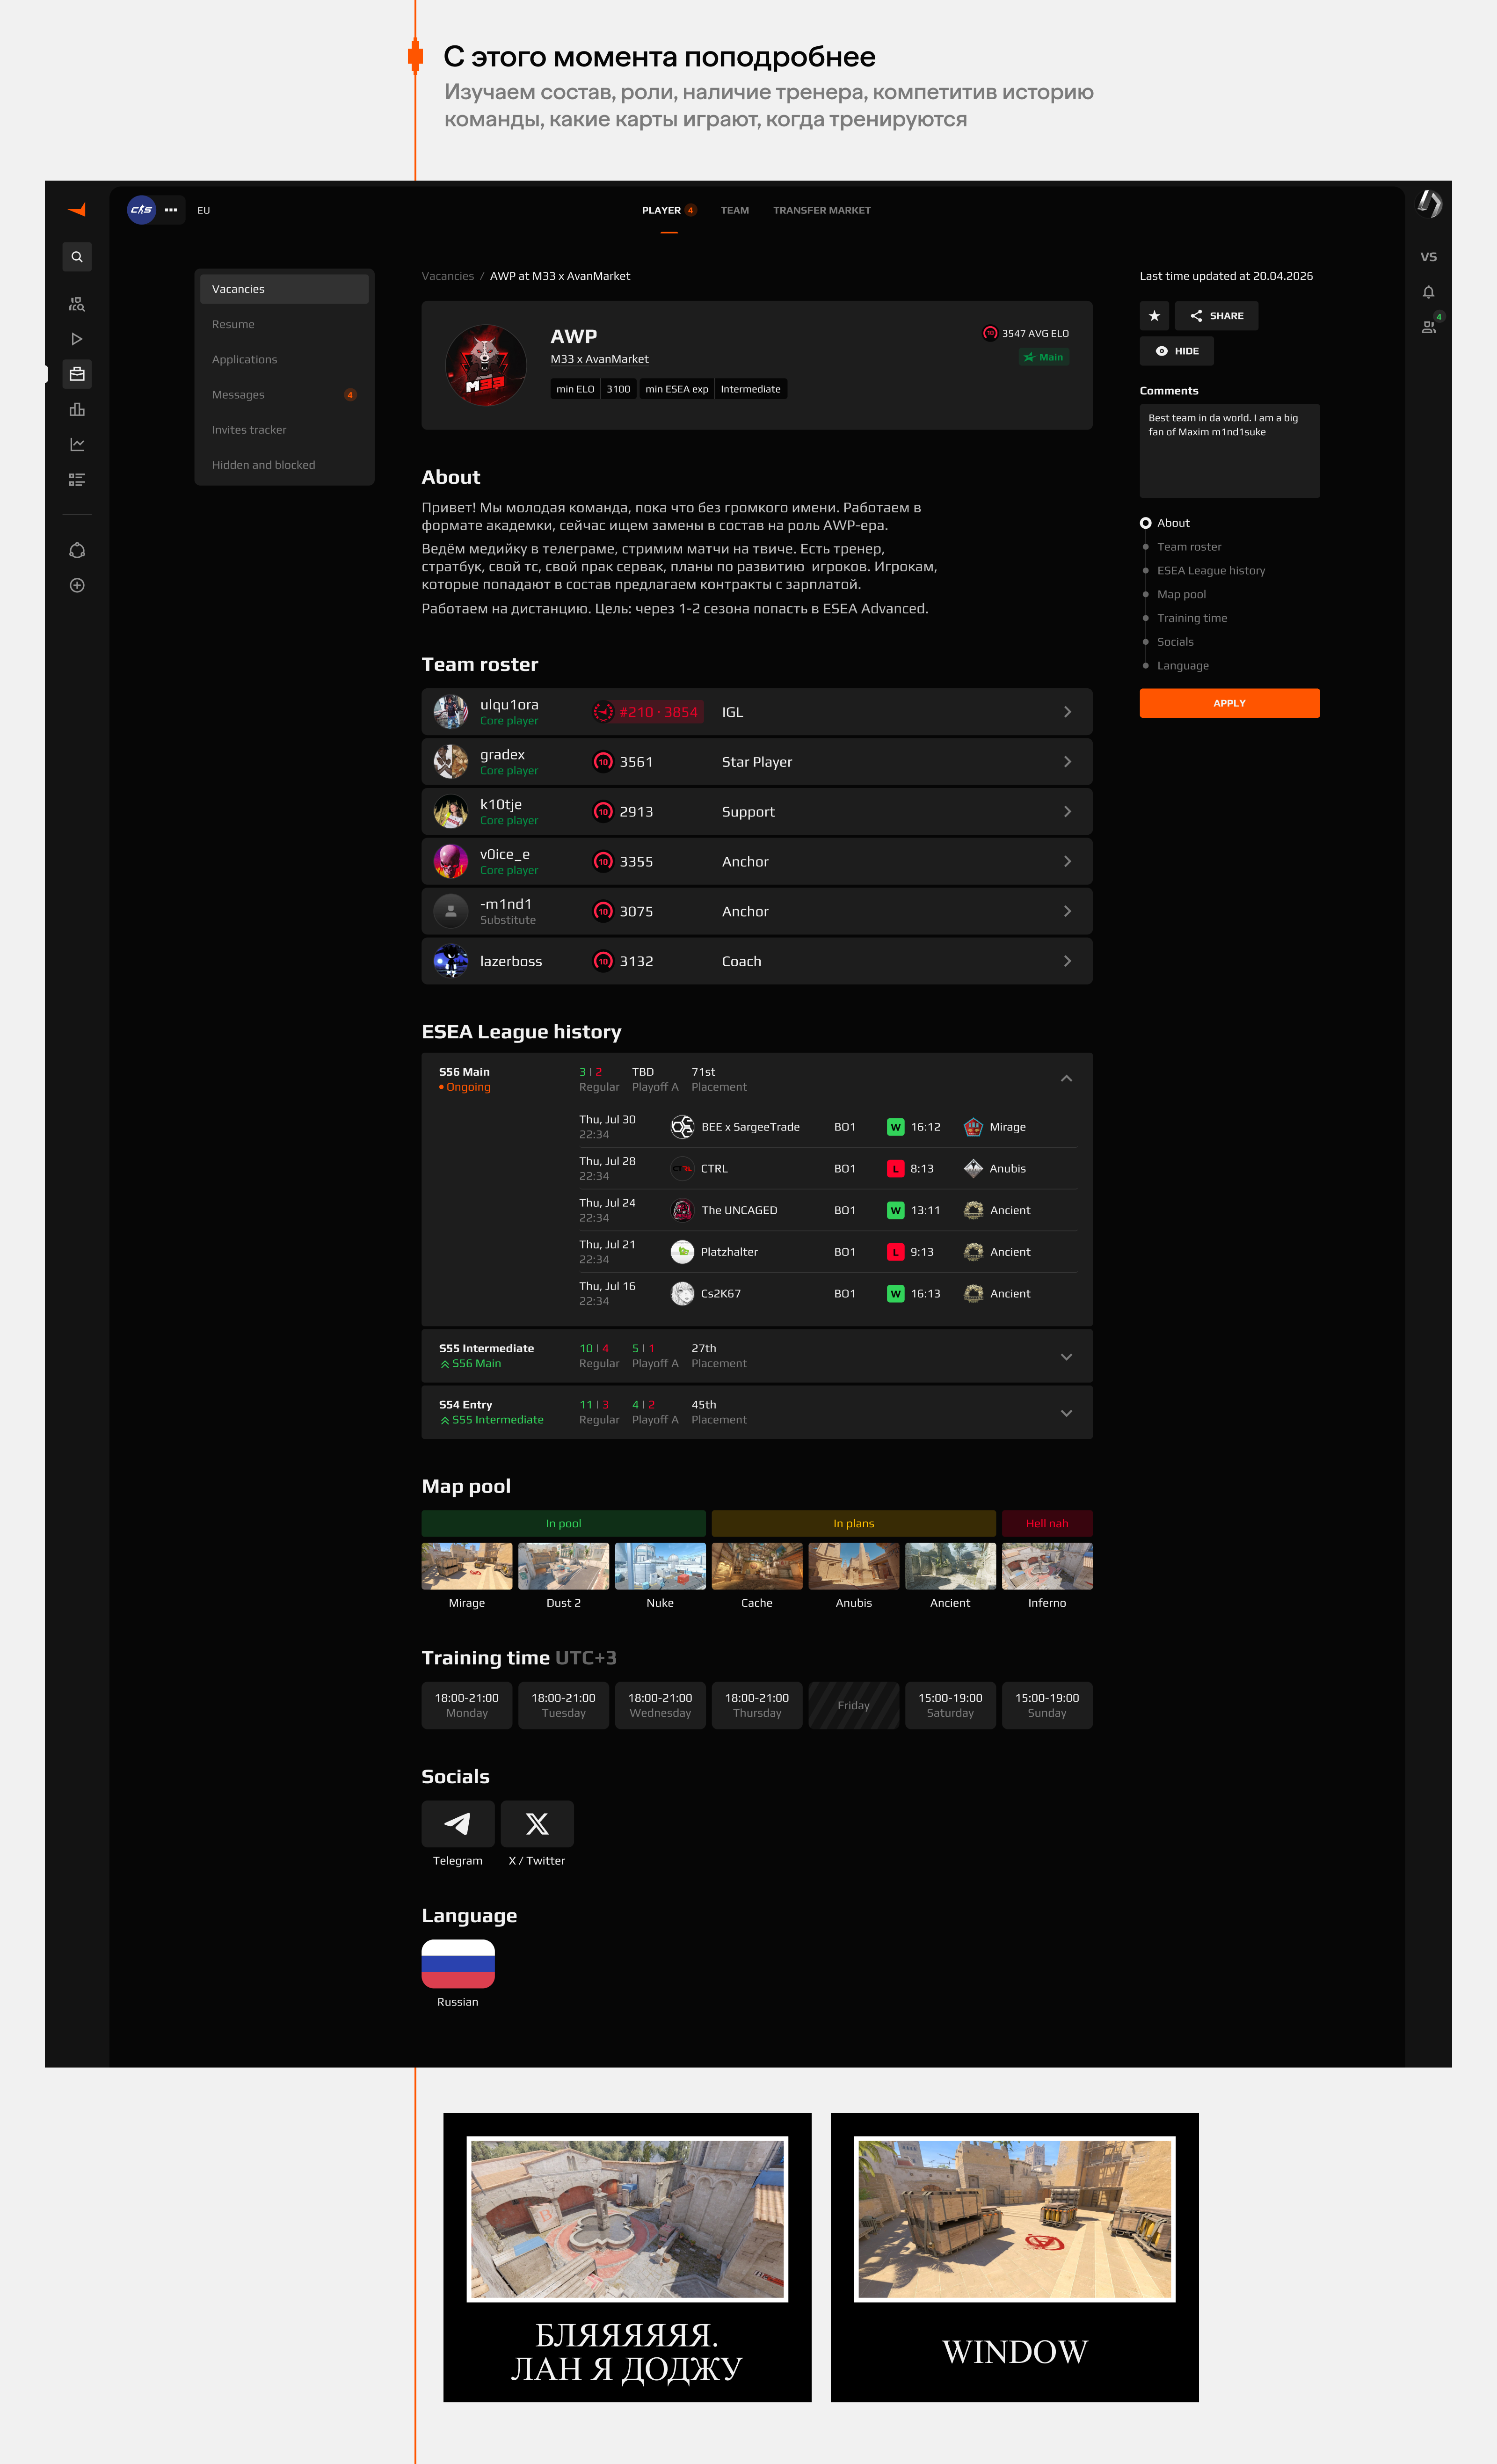The height and width of the screenshot is (2464, 1497).
Task: Open the X / Twitter social icon
Action: point(537,1824)
